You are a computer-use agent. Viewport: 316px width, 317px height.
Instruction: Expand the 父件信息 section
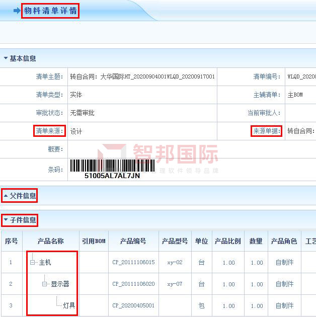tap(6, 196)
